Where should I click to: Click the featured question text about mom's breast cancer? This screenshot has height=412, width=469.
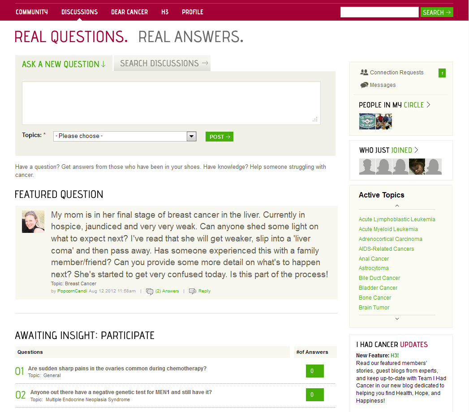click(189, 244)
